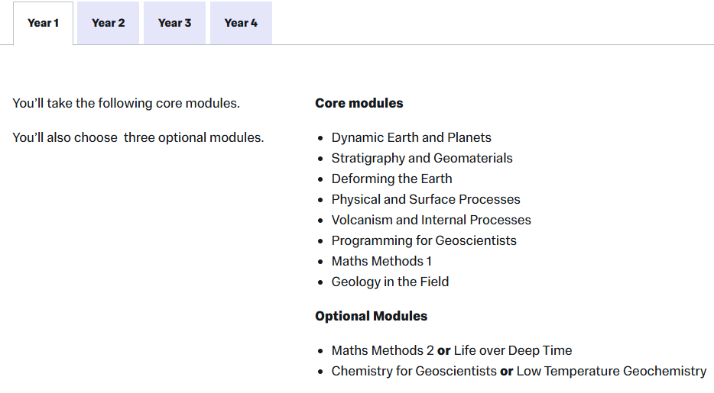The height and width of the screenshot is (393, 714).
Task: Switch to the Year 2 tab
Action: pos(108,23)
